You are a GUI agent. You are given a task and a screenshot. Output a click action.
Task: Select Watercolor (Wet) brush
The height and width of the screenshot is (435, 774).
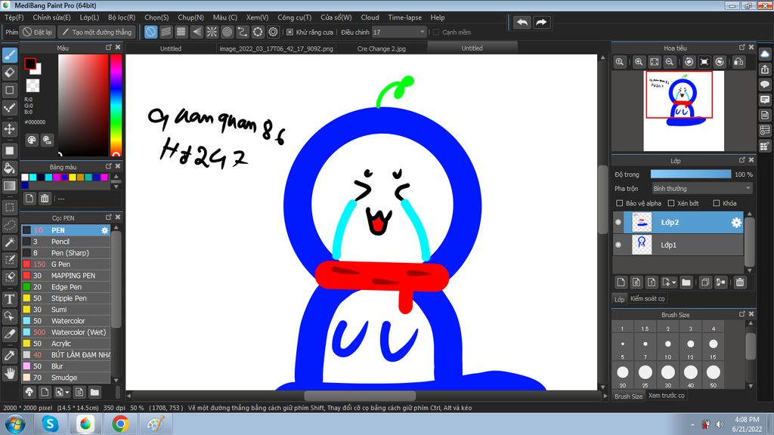pos(66,332)
